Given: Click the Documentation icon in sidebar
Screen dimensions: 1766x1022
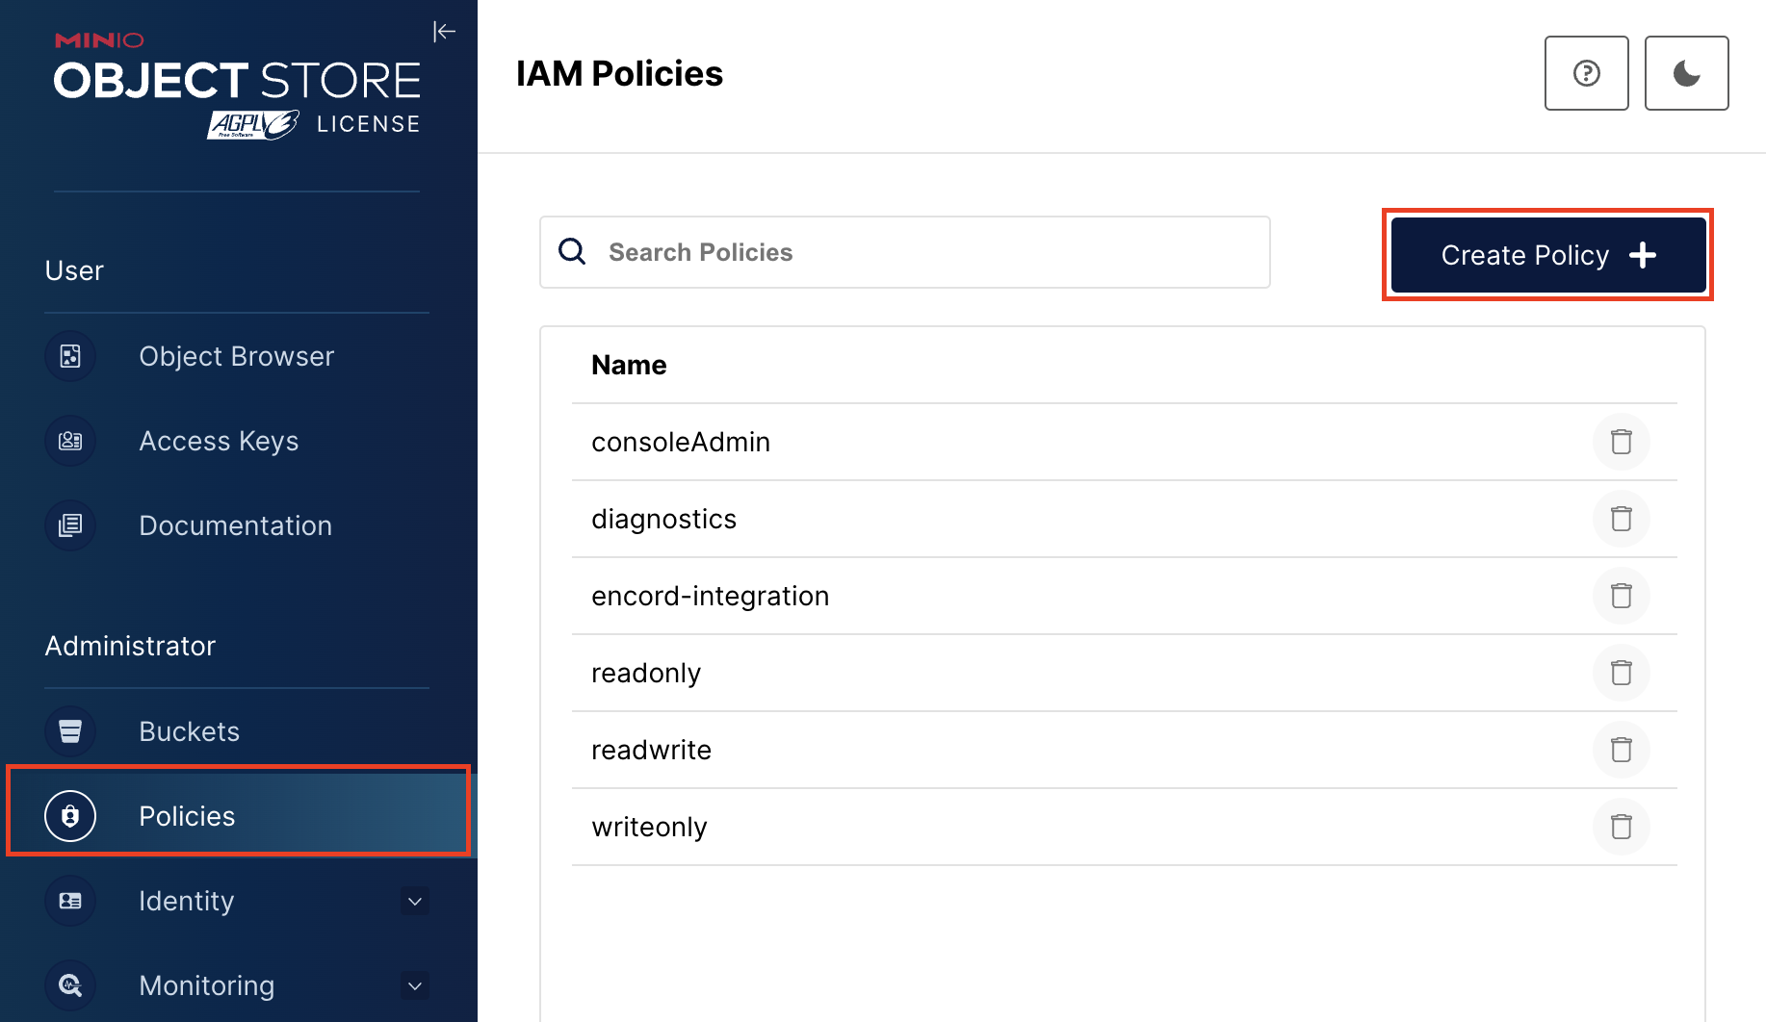Looking at the screenshot, I should coord(70,525).
